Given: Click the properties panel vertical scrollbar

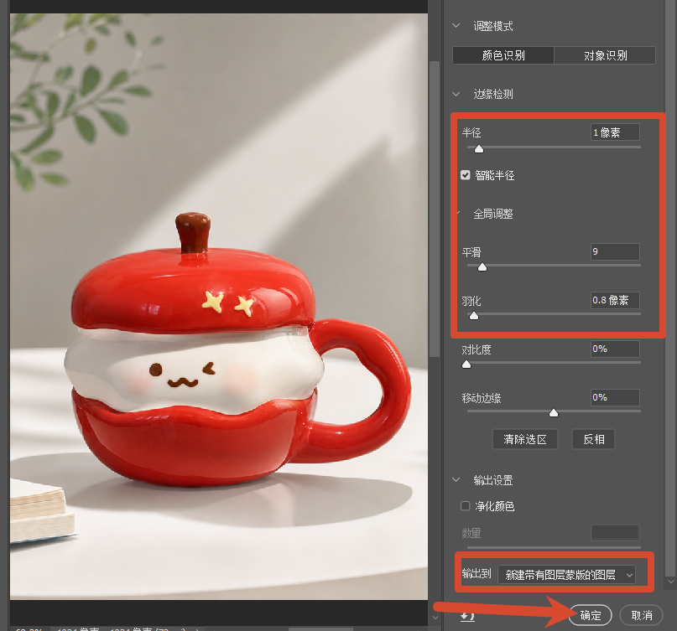Looking at the screenshot, I should [670, 289].
